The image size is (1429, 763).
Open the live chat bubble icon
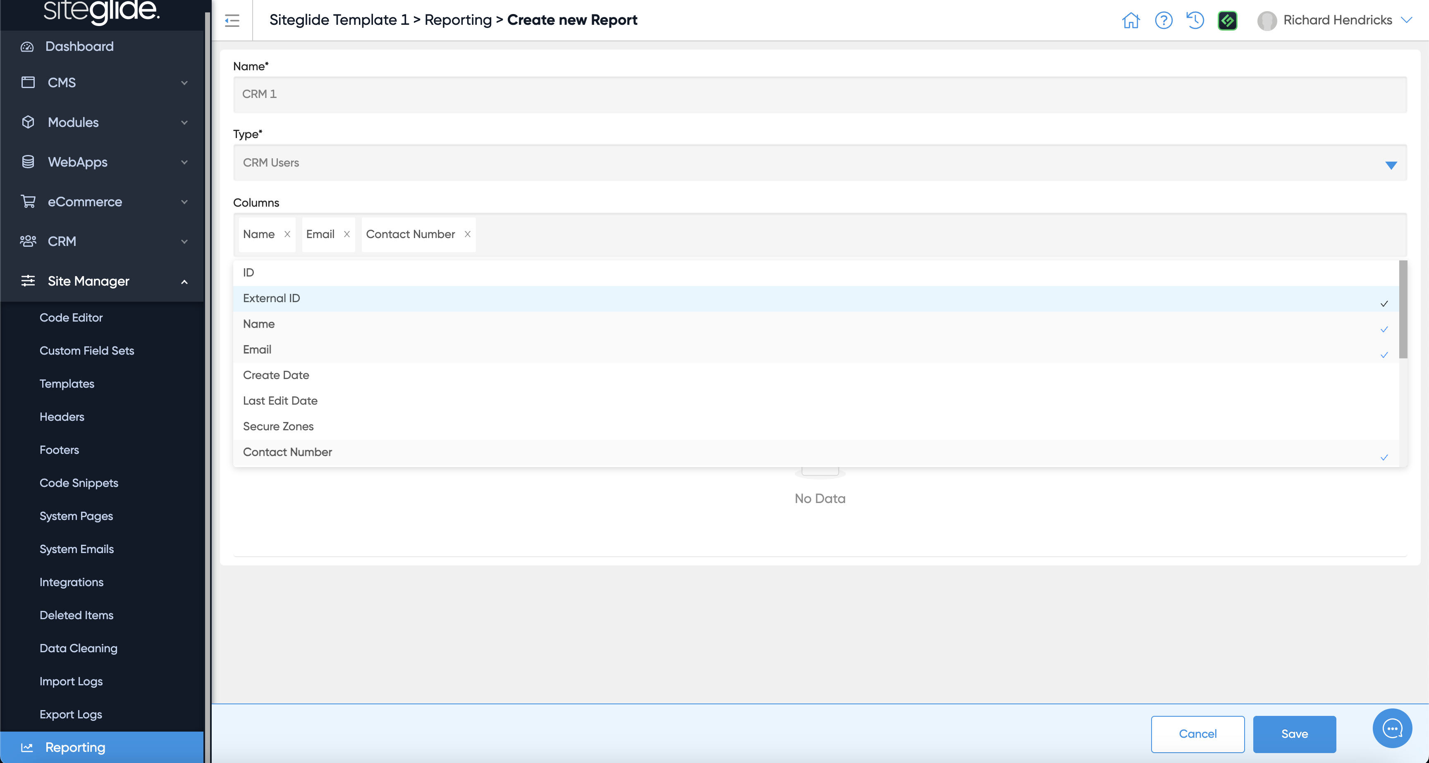pyautogui.click(x=1392, y=728)
